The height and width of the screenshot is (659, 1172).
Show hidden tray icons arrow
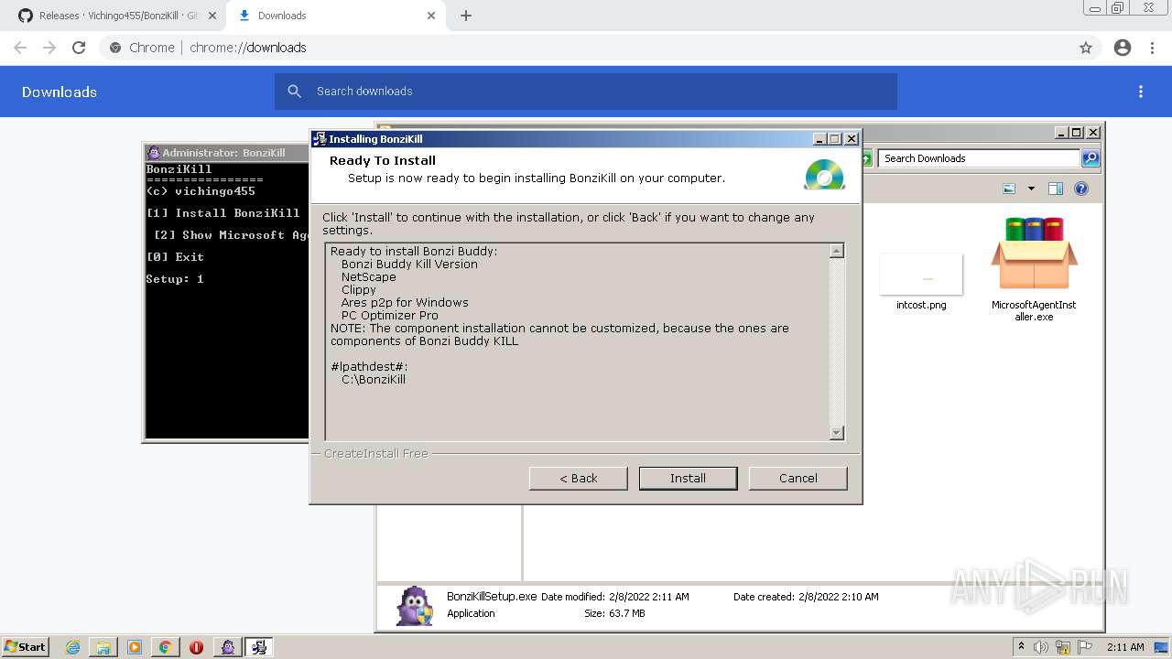pyautogui.click(x=1020, y=647)
